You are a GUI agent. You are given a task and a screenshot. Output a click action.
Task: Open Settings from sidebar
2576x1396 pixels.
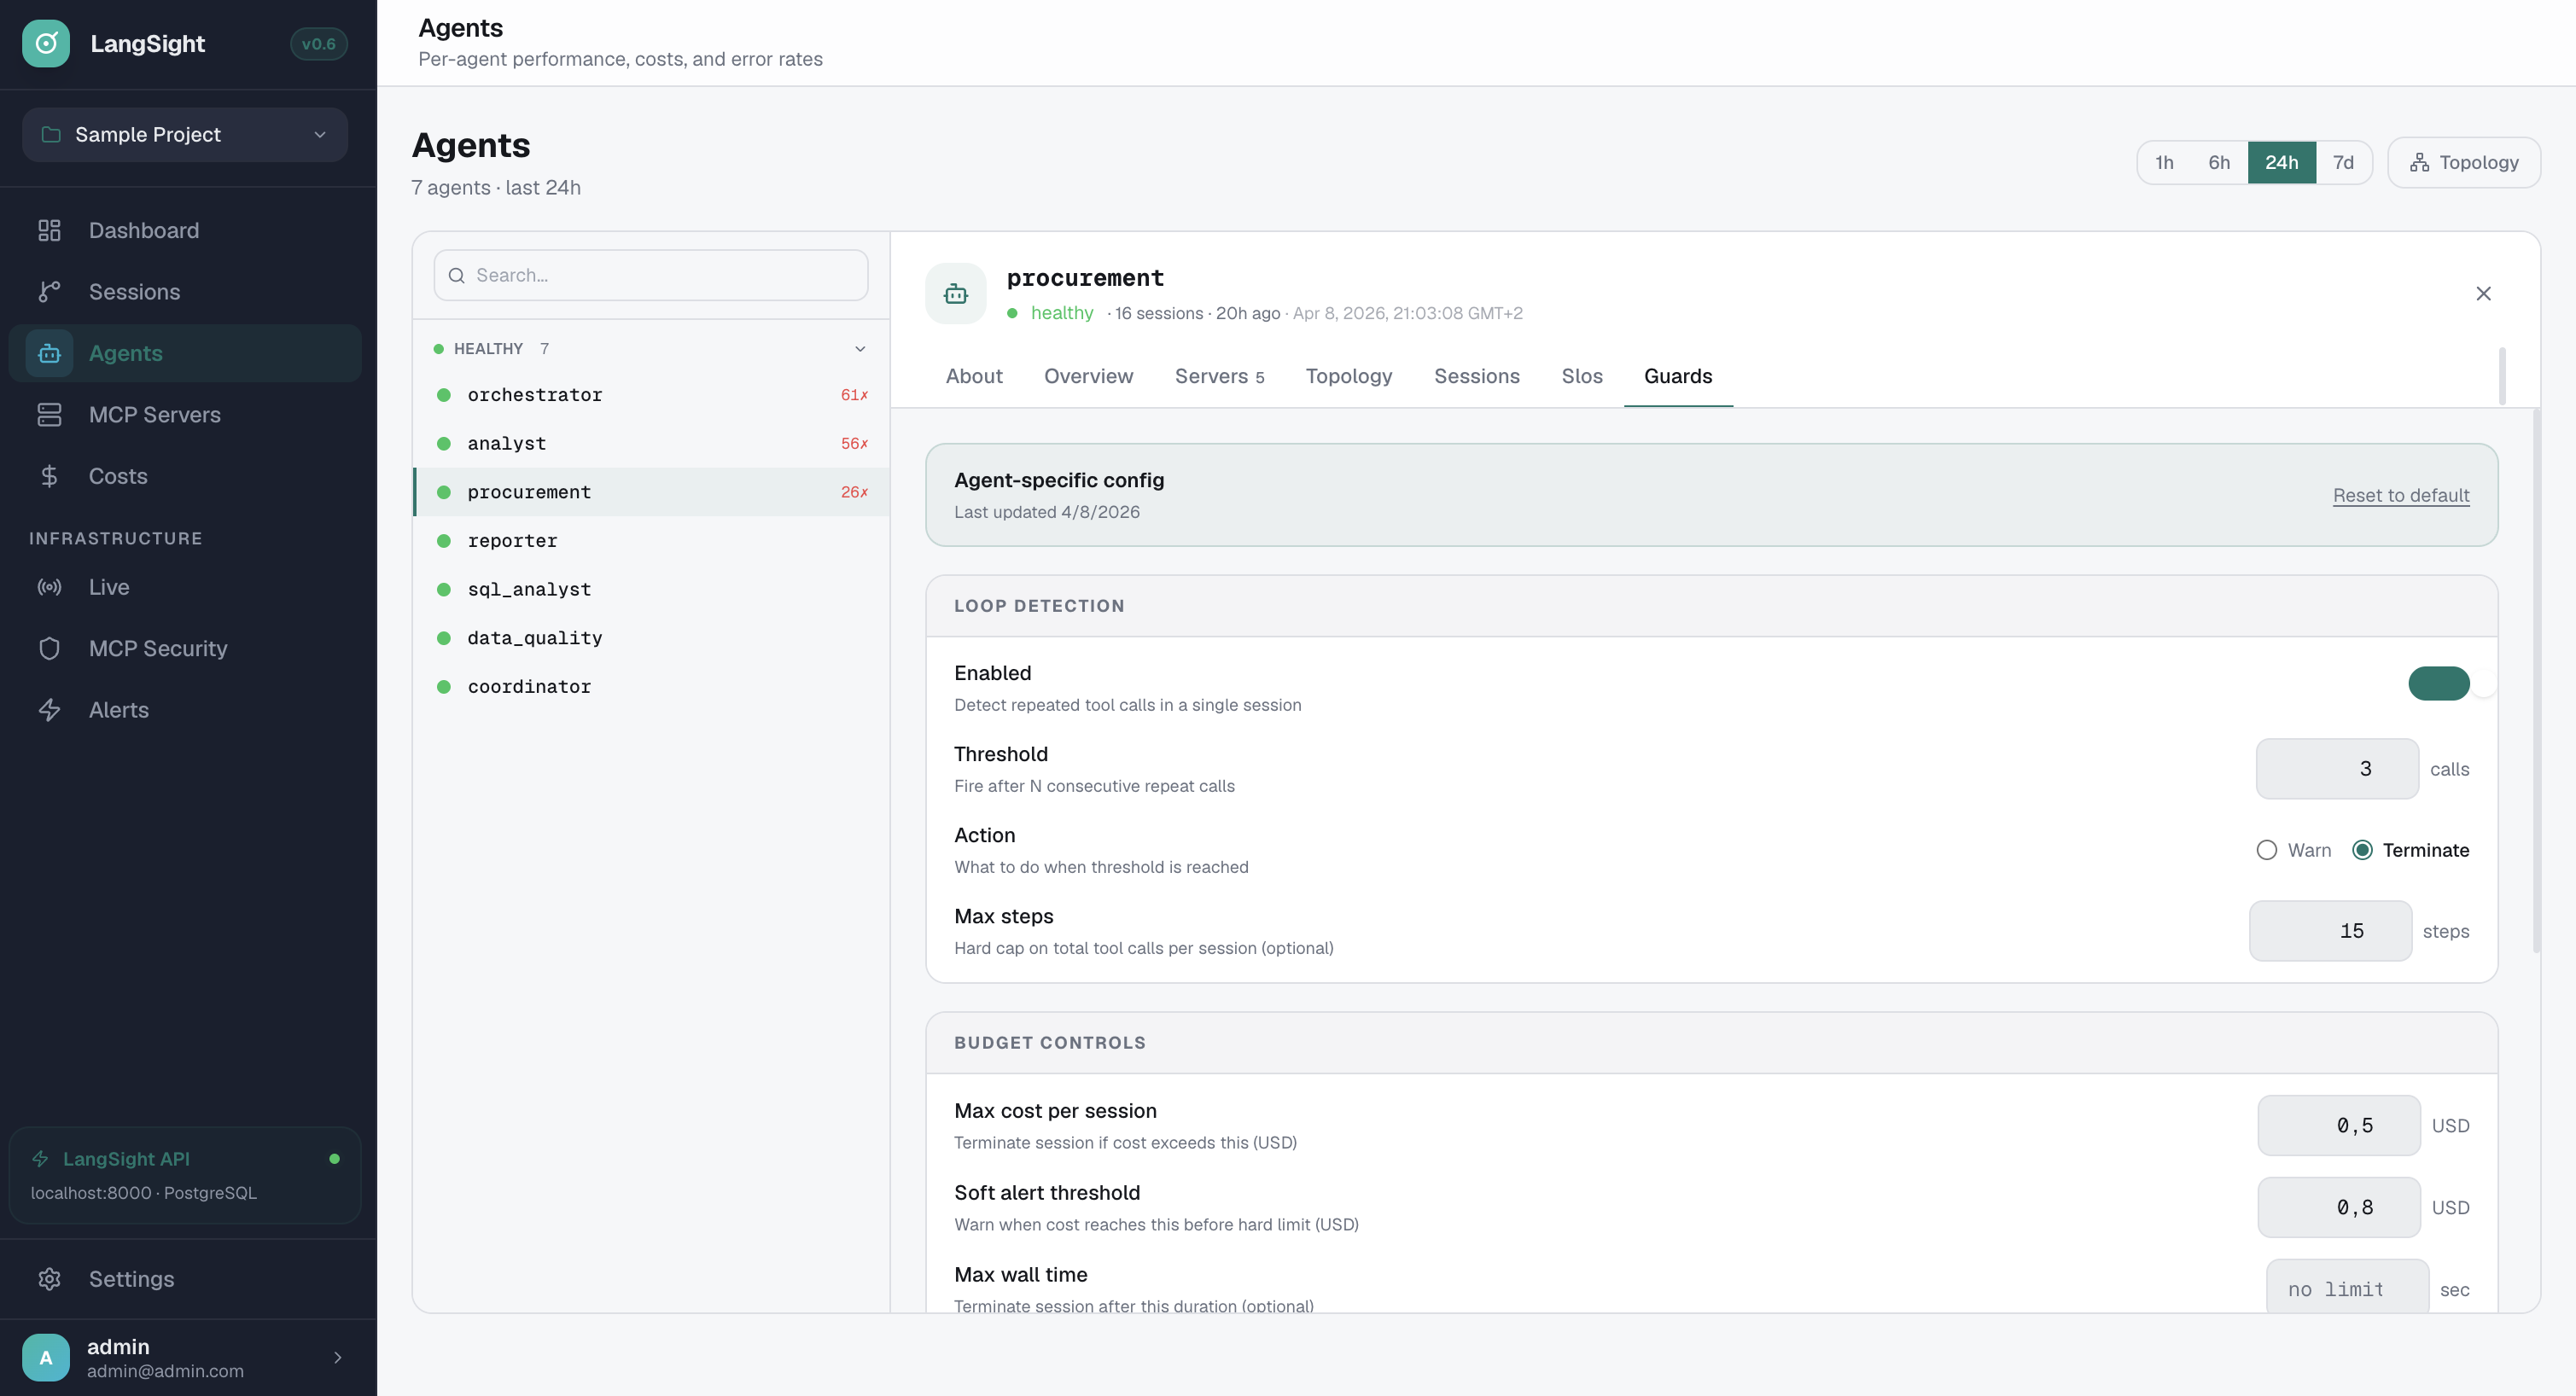tap(185, 1279)
